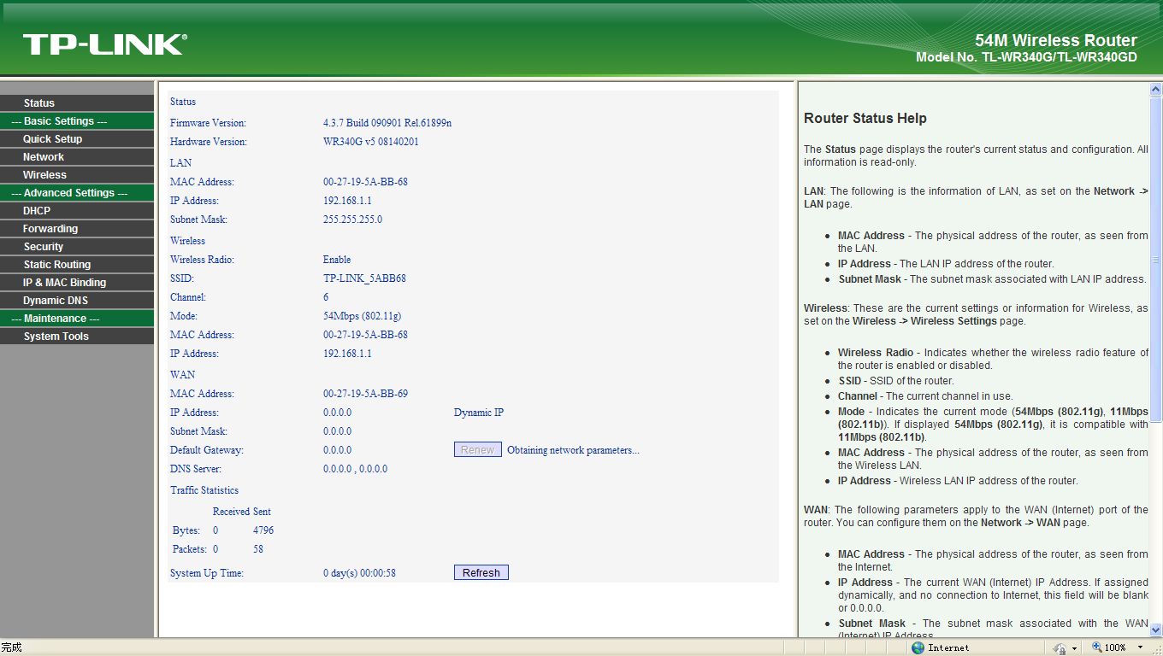Click the Traffic Statistics heading
The height and width of the screenshot is (656, 1163).
[204, 490]
